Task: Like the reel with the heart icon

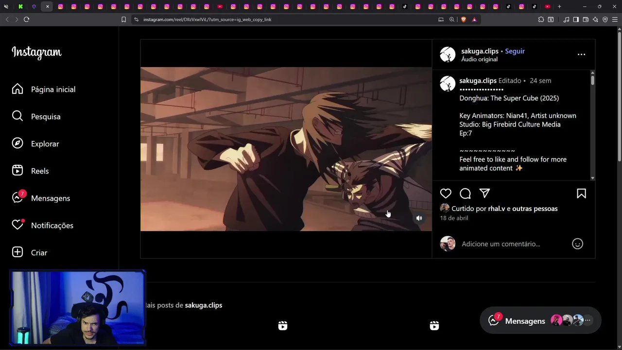Action: pos(446,193)
